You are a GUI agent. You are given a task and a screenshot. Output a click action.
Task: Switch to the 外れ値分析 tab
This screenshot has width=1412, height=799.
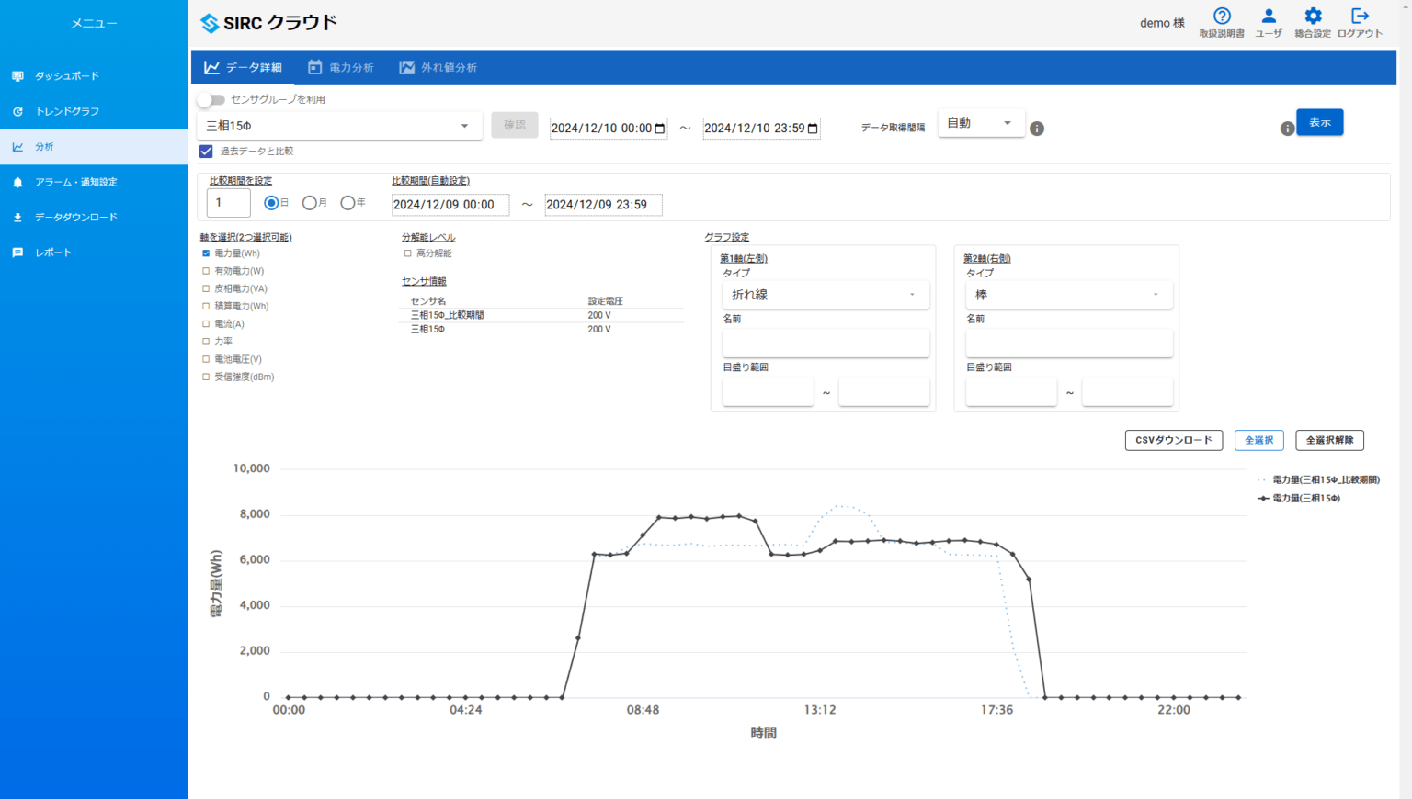[439, 66]
